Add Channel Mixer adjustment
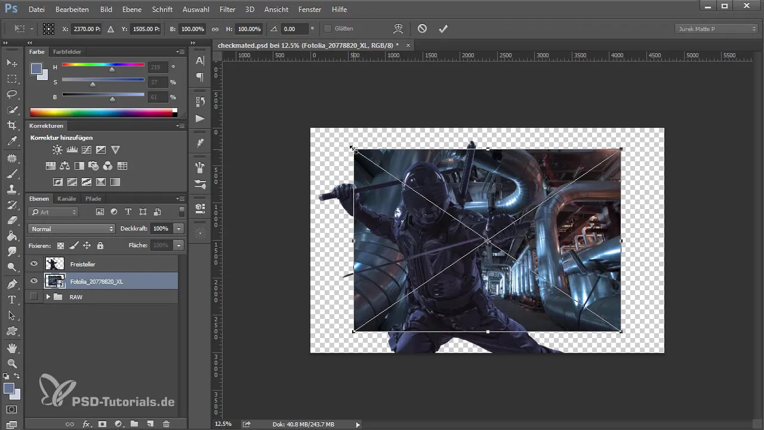 (108, 166)
